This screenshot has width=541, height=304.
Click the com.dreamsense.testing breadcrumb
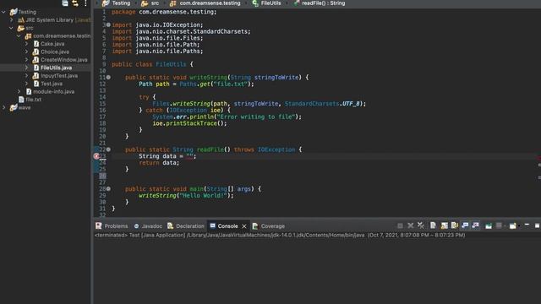(x=205, y=3)
